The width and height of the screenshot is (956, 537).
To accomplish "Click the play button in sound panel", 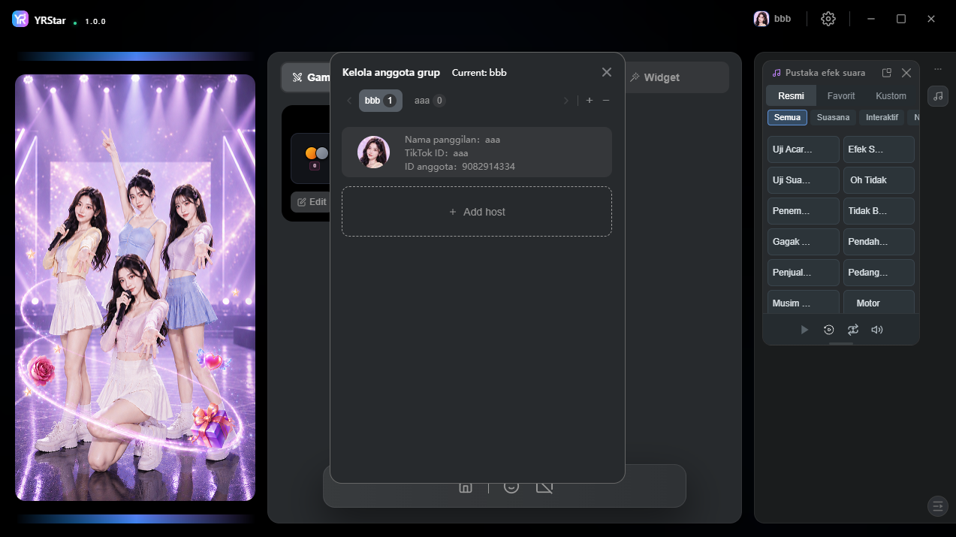I will (x=804, y=330).
